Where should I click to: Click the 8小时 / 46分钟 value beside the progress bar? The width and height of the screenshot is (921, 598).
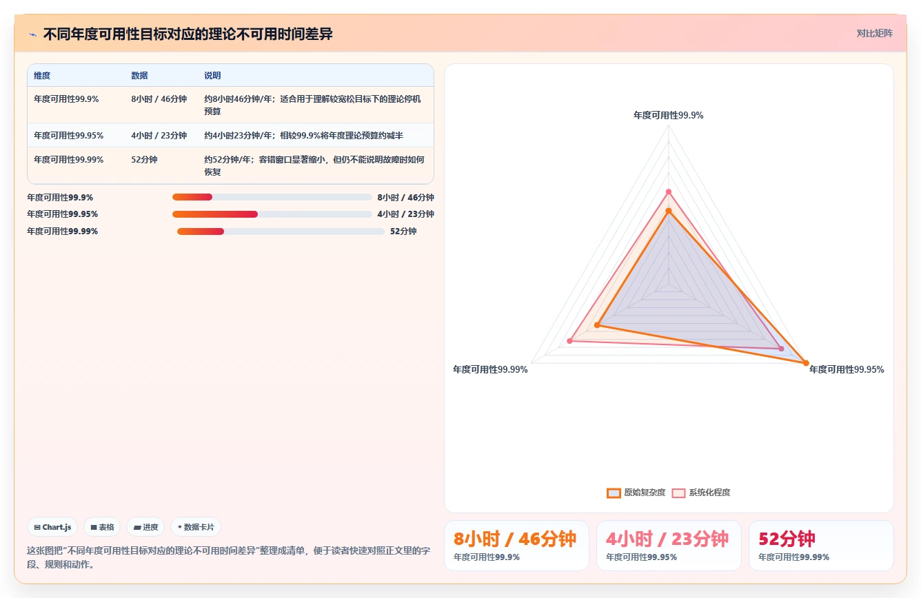[405, 197]
